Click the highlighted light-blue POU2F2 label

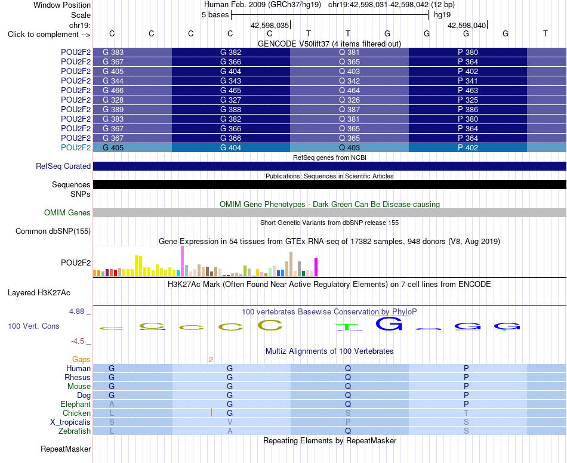tap(76, 147)
